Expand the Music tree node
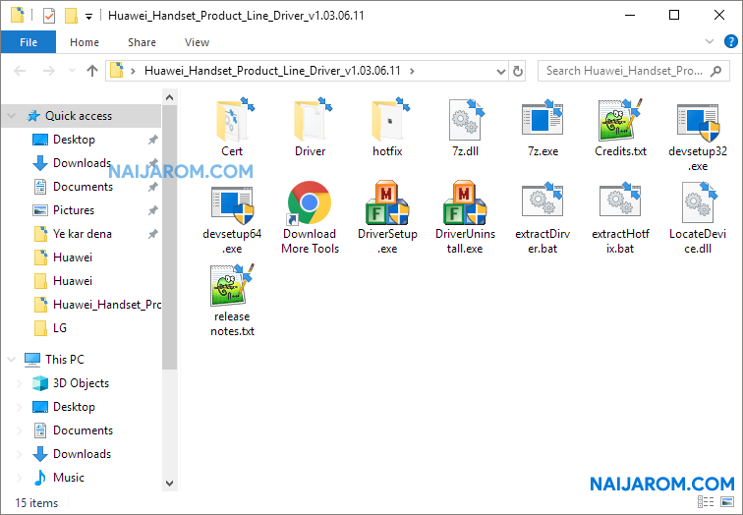 20,478
